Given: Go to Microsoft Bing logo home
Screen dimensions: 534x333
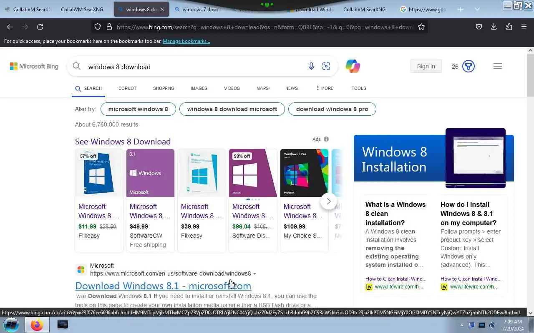Looking at the screenshot, I should 34,66.
